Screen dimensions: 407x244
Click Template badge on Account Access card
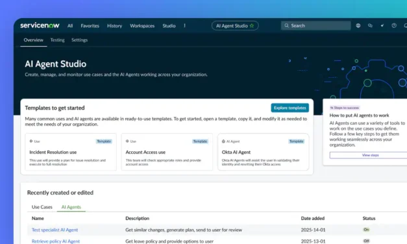pos(200,141)
